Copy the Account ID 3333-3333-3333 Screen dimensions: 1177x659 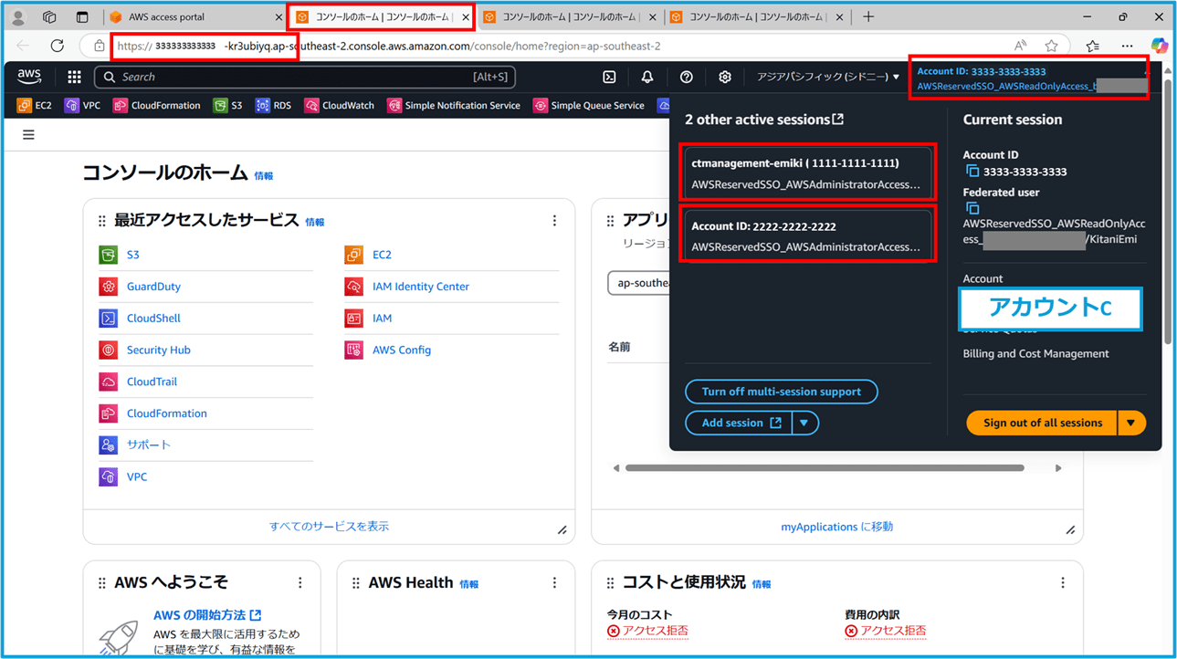point(972,172)
